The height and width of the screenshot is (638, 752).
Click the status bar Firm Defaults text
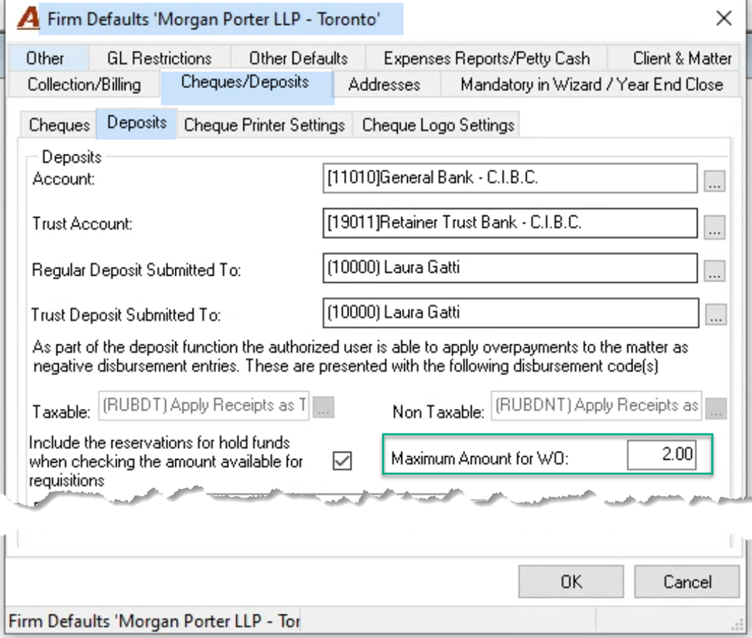tap(154, 621)
